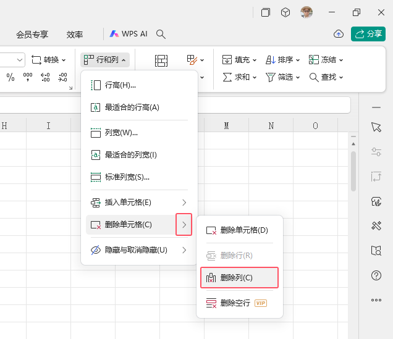Click the style palette sidebar icon
This screenshot has height=339, width=393.
(376, 201)
